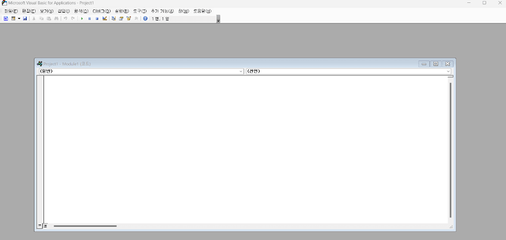
Task: Open the Properties Window icon
Action: 121,18
